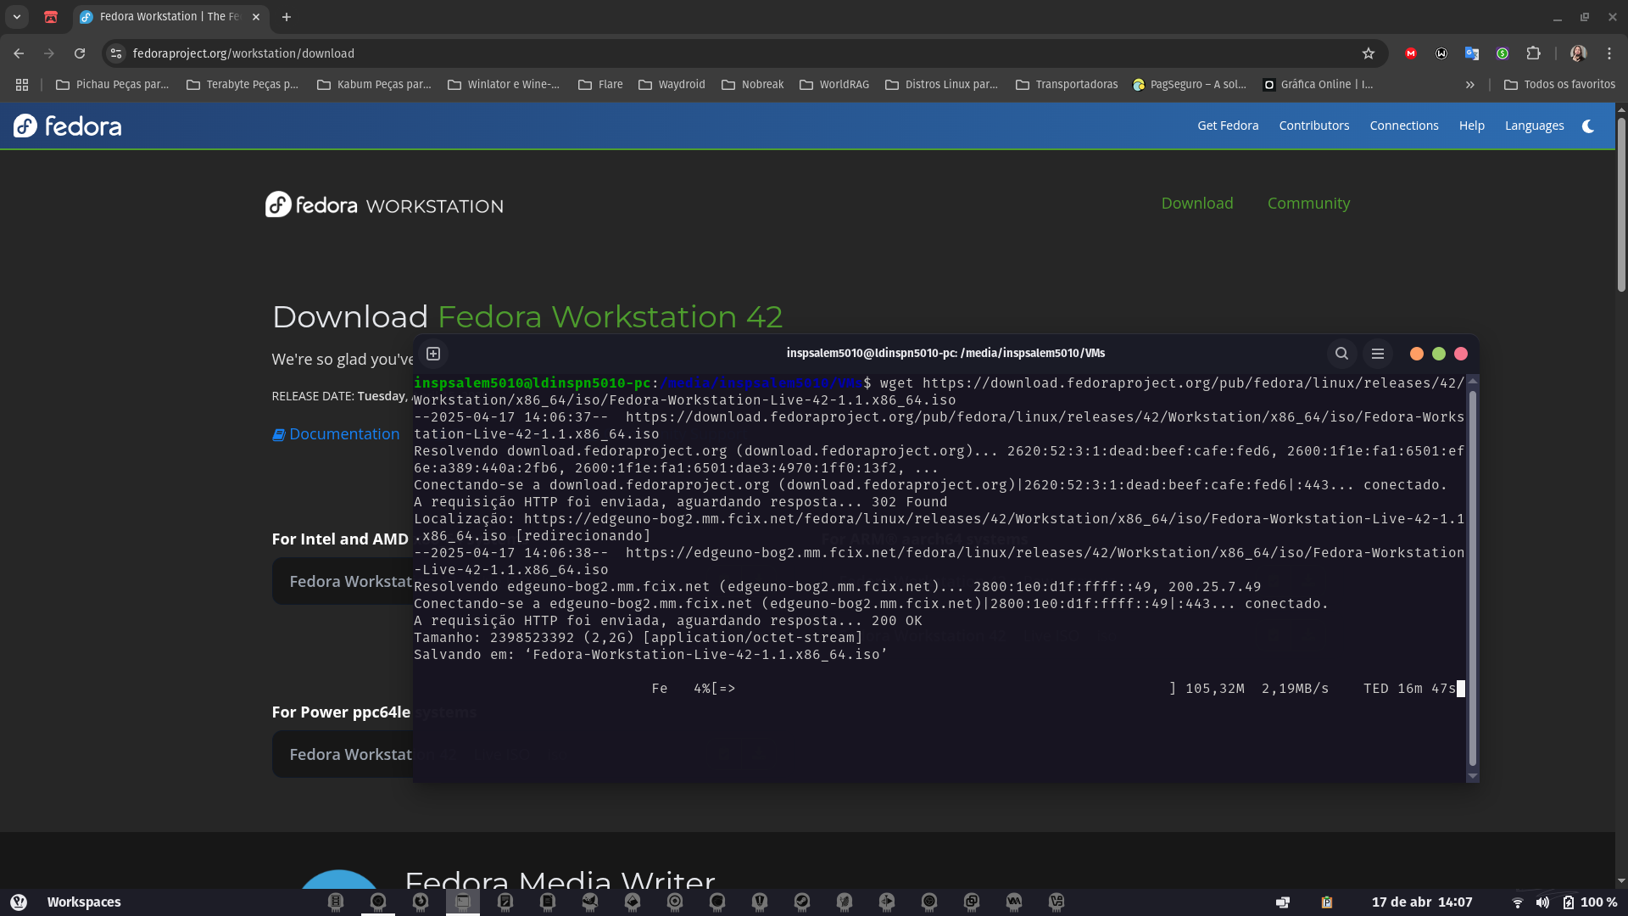Open the Extensions puzzle menu
This screenshot has width=1628, height=916.
1533,53
